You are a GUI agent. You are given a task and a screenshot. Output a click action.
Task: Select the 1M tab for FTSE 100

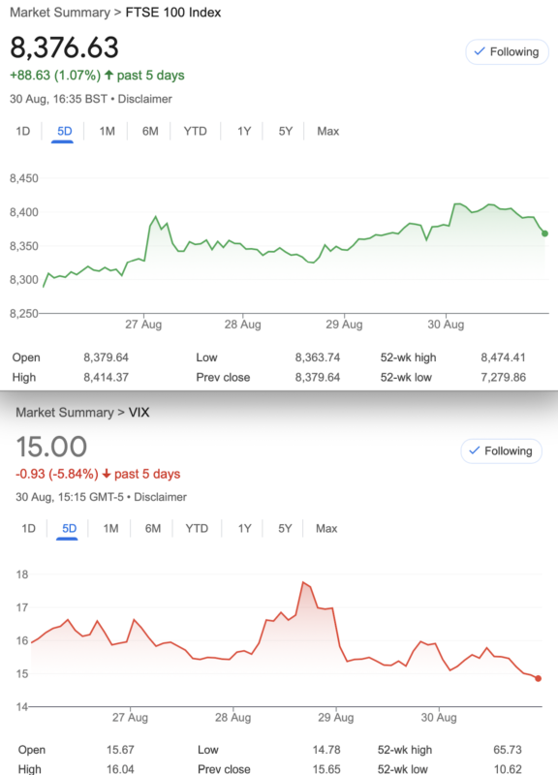click(x=107, y=131)
